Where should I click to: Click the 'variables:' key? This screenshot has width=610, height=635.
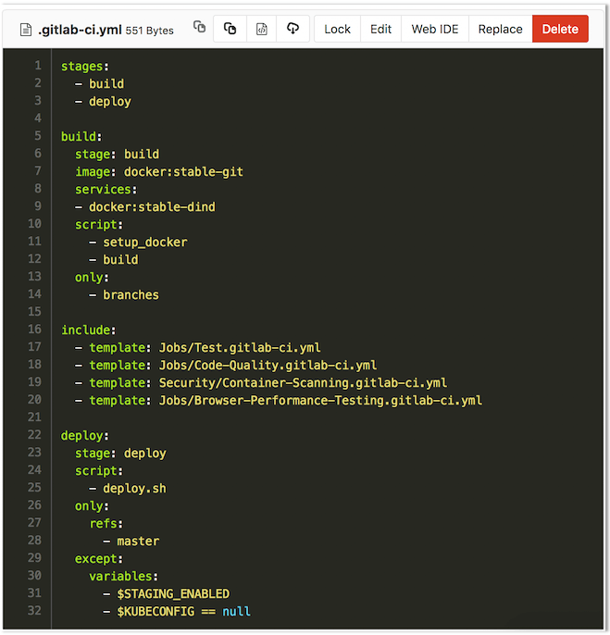point(123,577)
